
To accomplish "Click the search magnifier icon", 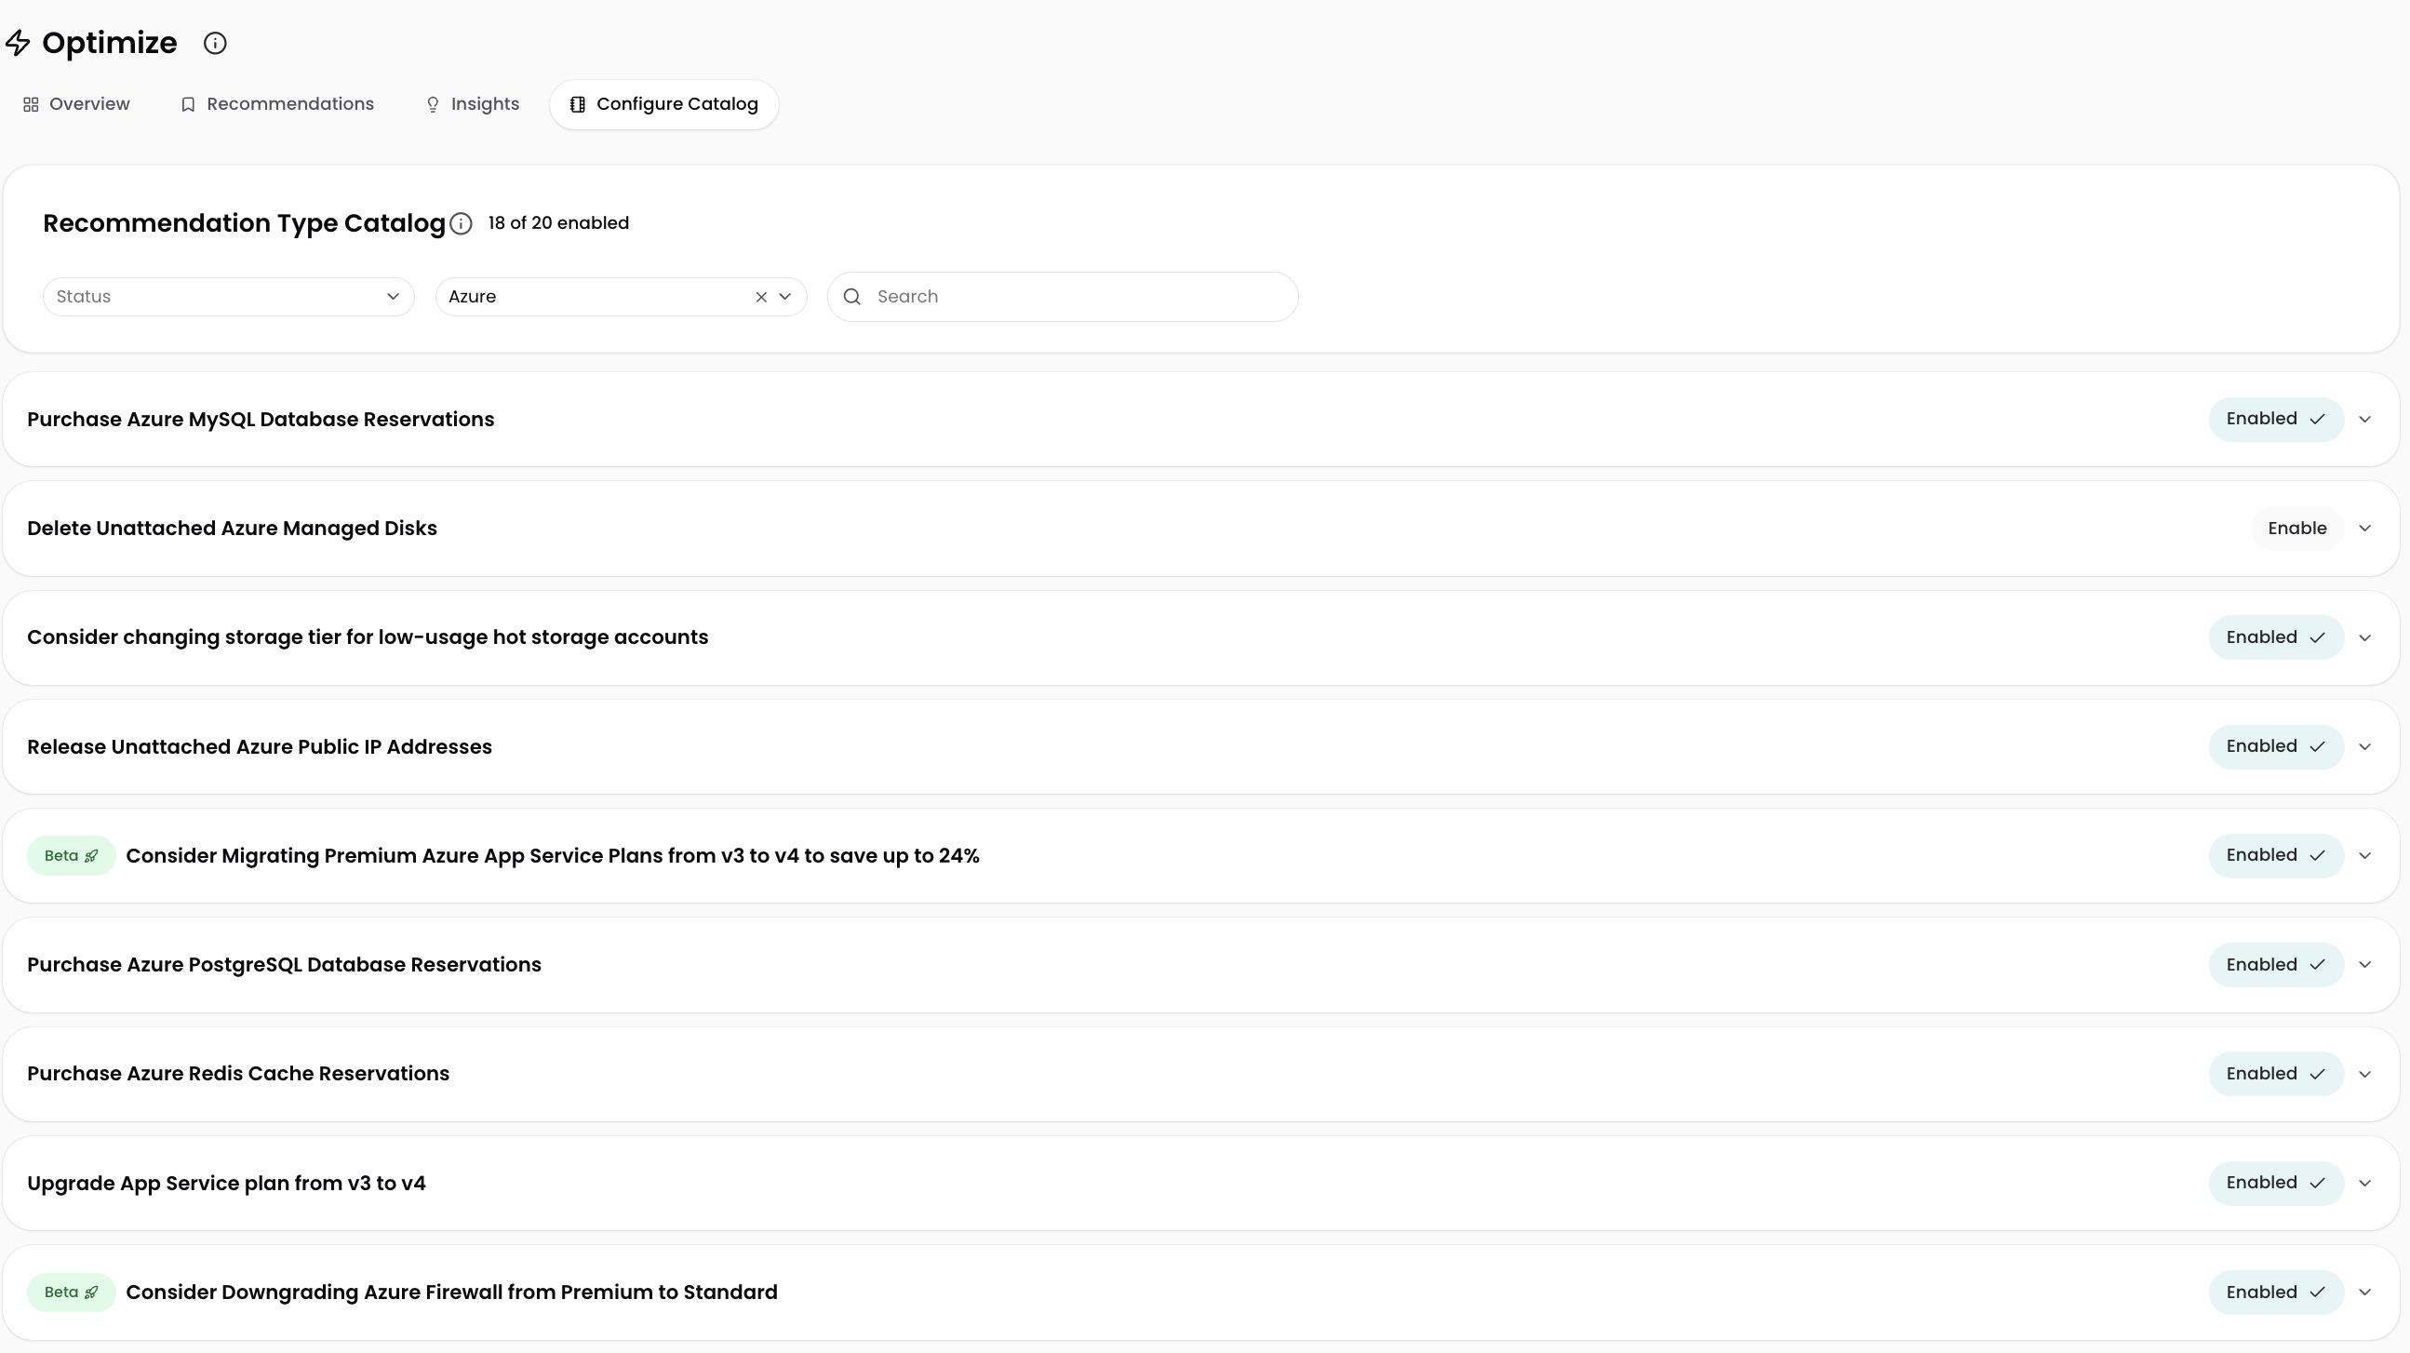I will pos(852,297).
